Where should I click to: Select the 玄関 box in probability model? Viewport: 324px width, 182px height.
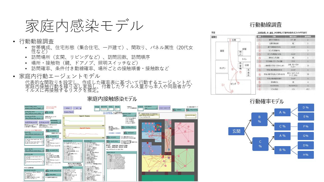tap(236, 131)
